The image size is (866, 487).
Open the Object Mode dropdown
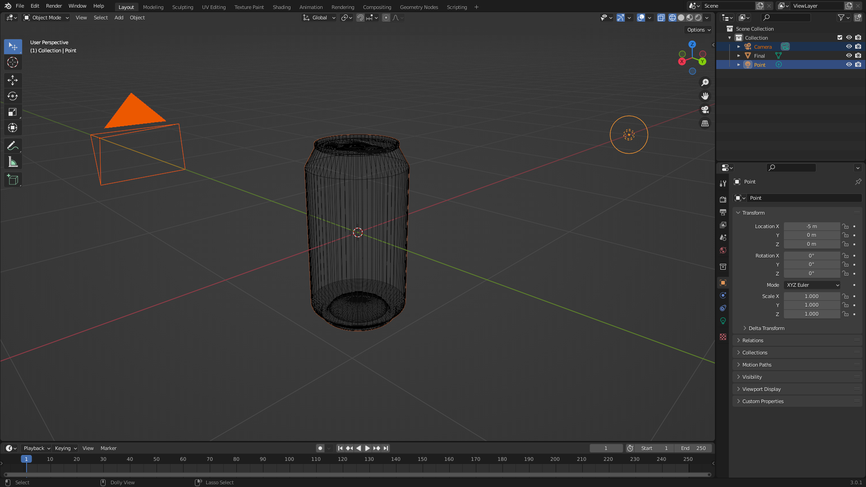pyautogui.click(x=46, y=18)
